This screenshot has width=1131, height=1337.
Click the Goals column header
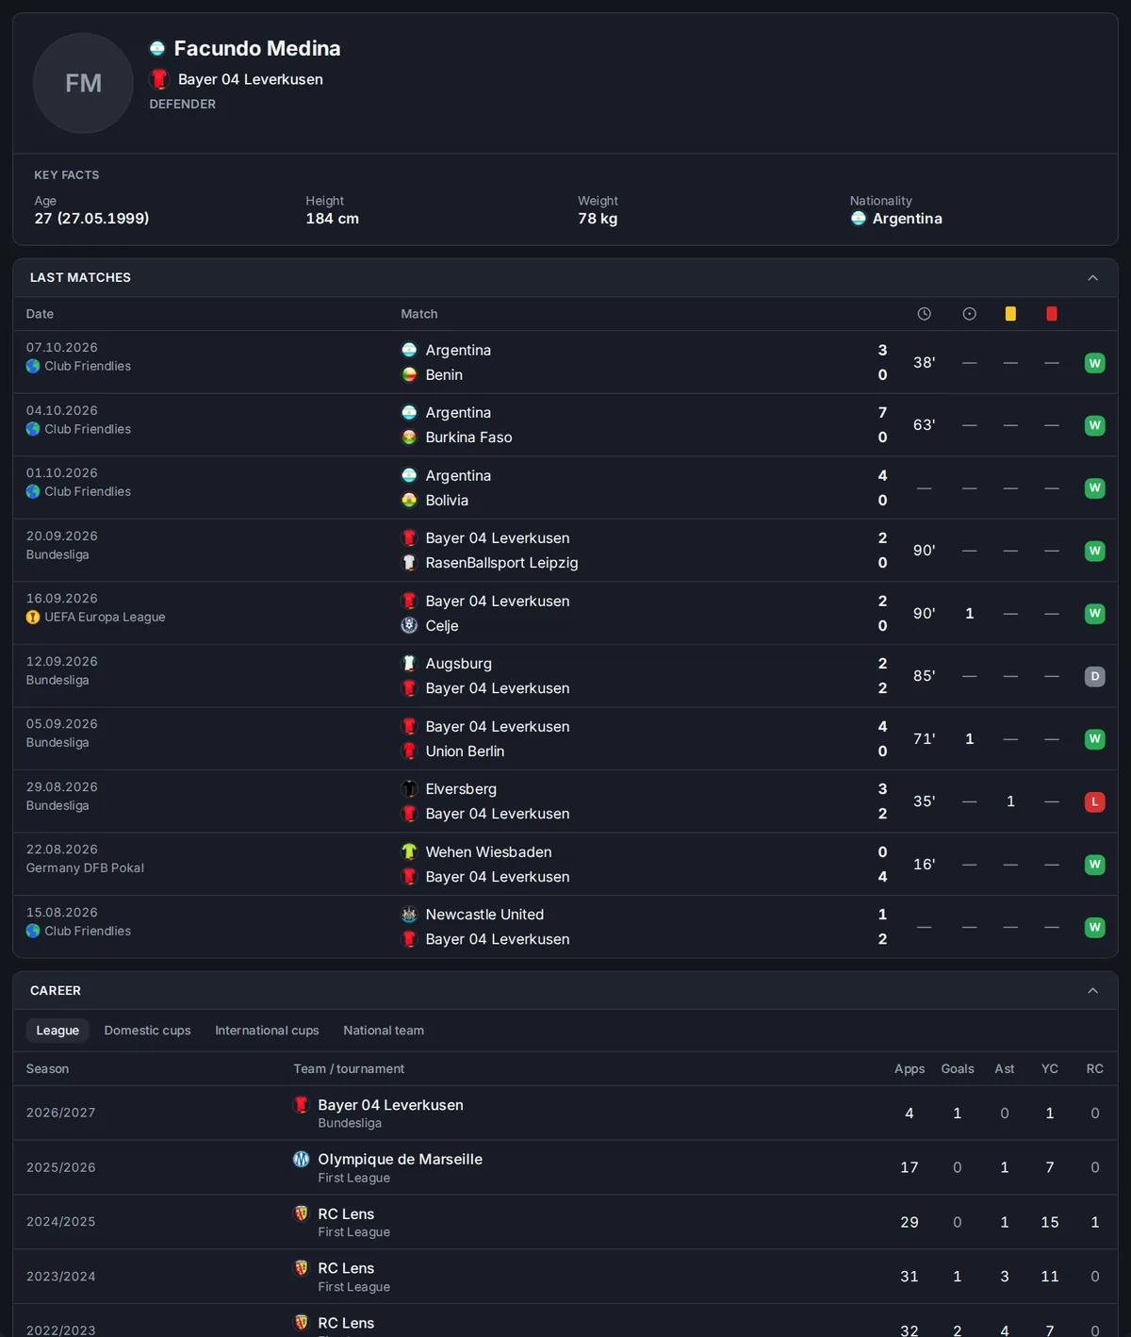point(958,1068)
